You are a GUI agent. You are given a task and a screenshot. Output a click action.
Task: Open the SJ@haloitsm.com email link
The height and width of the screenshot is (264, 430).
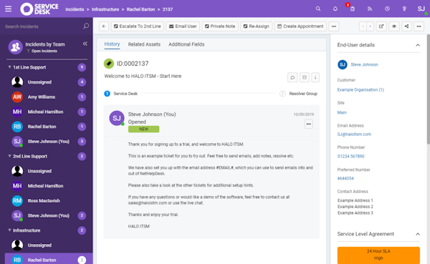point(354,135)
